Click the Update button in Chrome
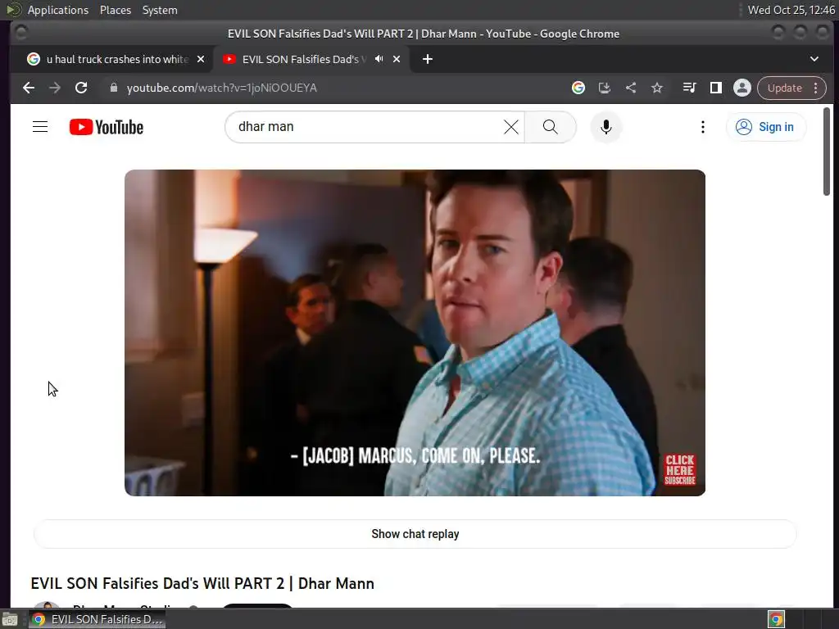The image size is (839, 629). (x=784, y=88)
